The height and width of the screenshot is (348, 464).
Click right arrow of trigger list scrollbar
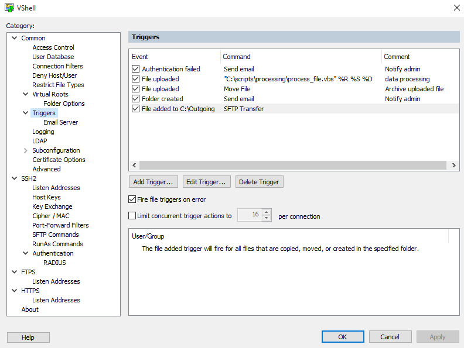453,165
